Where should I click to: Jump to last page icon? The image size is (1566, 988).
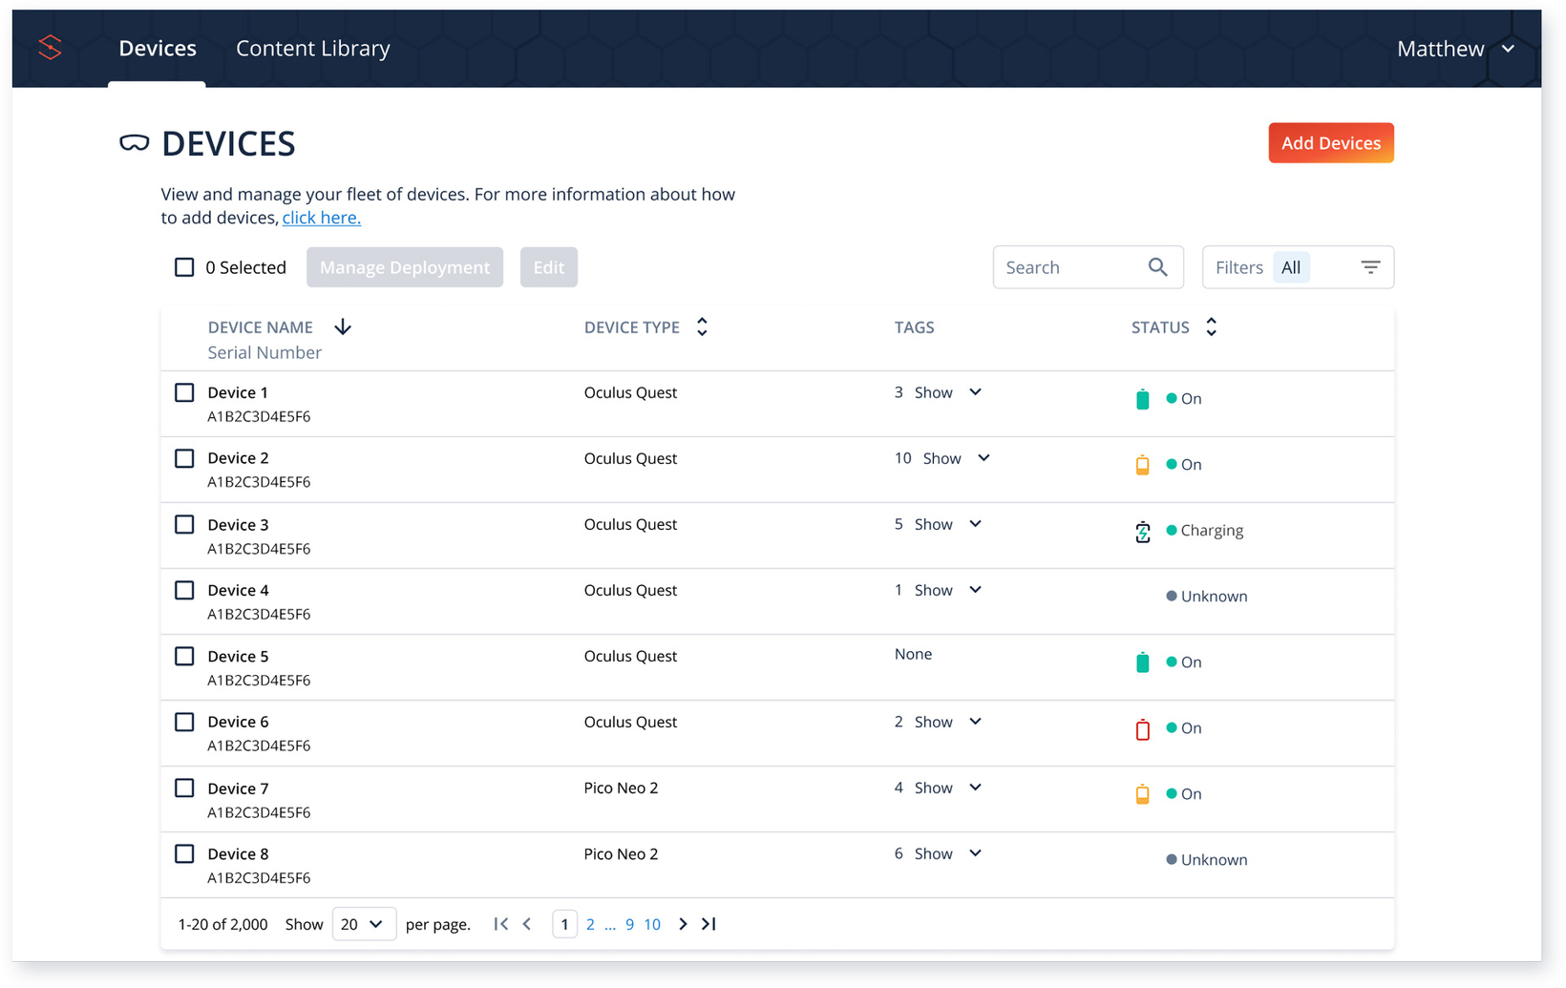(709, 924)
